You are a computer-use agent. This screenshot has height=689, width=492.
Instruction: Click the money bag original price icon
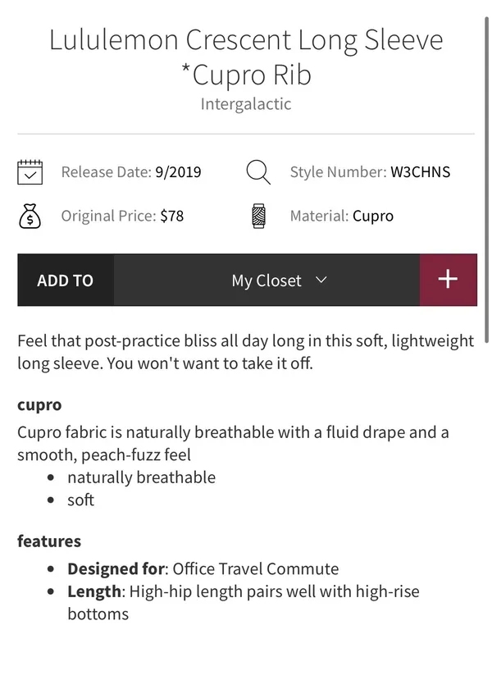click(x=30, y=217)
